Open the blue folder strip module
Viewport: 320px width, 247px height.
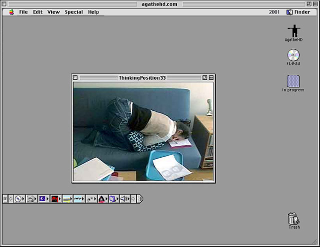click(114, 199)
